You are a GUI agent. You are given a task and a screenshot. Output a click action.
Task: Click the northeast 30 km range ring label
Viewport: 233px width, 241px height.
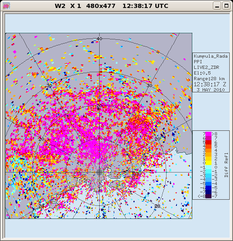click(149, 85)
